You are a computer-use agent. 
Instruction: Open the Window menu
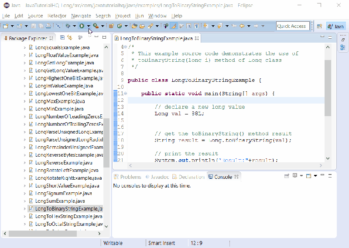(x=157, y=16)
